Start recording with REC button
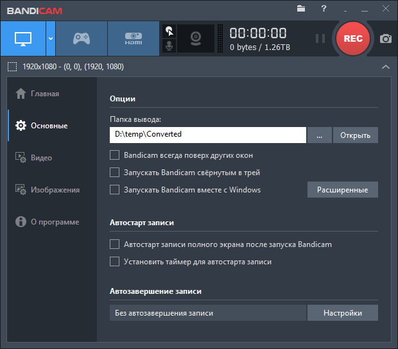 (353, 38)
